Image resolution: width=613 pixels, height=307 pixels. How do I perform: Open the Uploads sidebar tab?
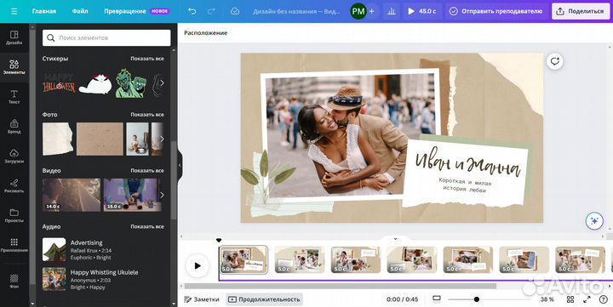pos(14,156)
